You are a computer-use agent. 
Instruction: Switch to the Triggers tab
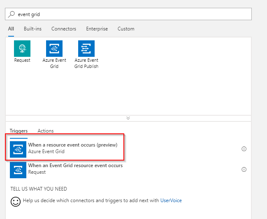point(19,131)
